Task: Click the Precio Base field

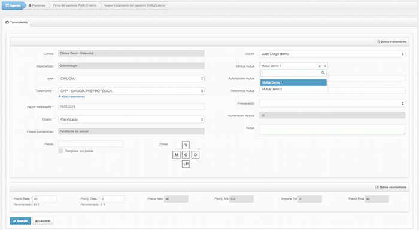Action: tap(45, 199)
